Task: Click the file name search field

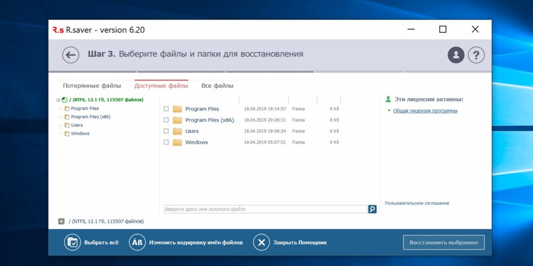Action: [265, 209]
